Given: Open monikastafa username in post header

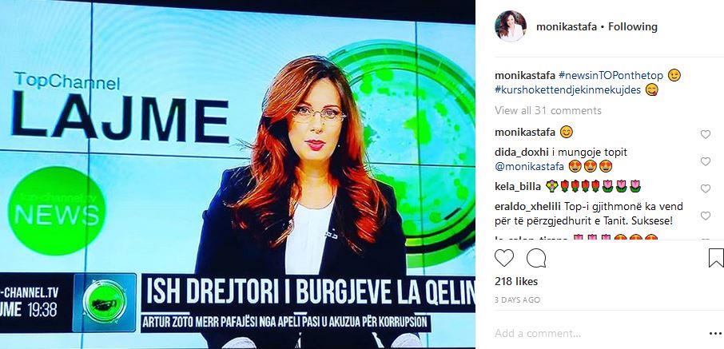Looking at the screenshot, I should pyautogui.click(x=567, y=27).
